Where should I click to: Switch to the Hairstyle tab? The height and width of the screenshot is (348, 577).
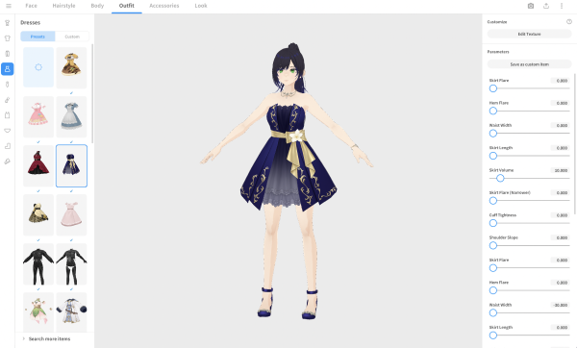coord(63,6)
